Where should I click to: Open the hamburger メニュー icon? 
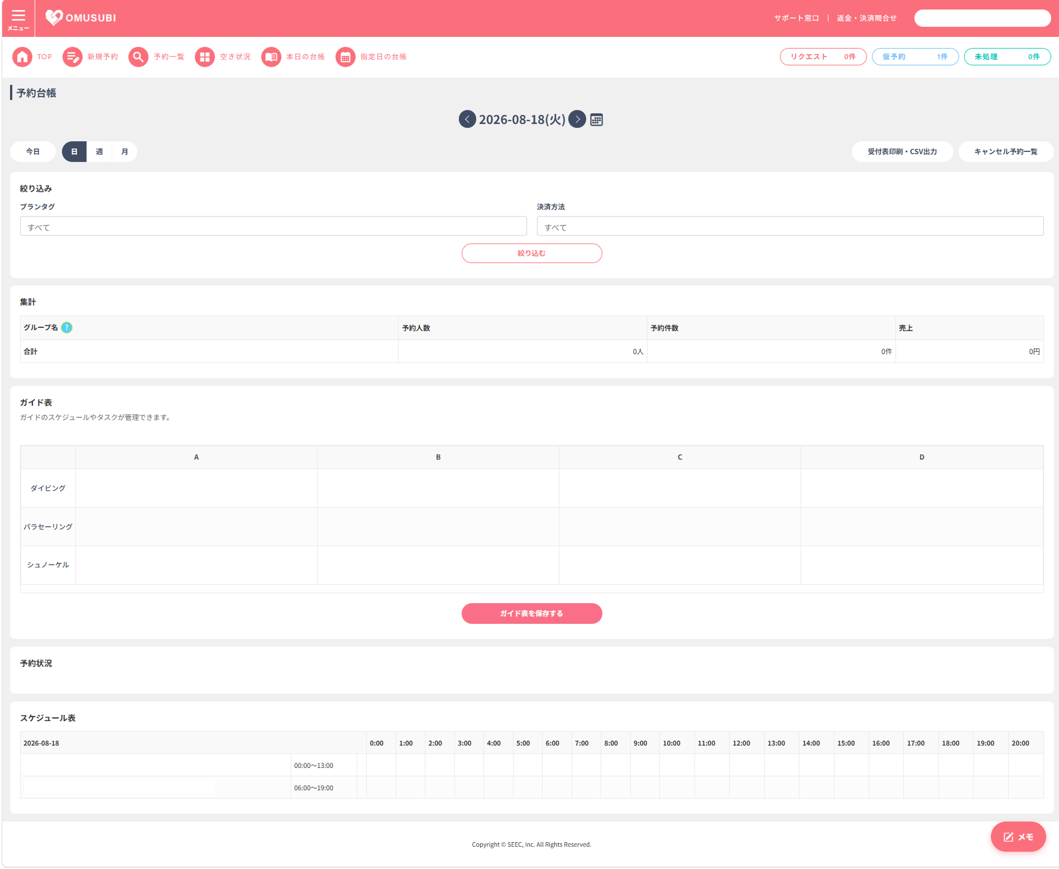pyautogui.click(x=18, y=18)
